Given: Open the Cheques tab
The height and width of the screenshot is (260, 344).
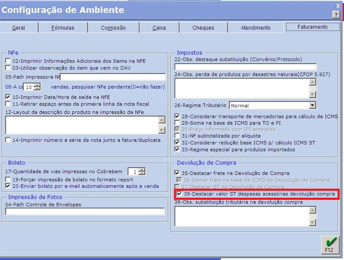Looking at the screenshot, I should pyautogui.click(x=203, y=27).
